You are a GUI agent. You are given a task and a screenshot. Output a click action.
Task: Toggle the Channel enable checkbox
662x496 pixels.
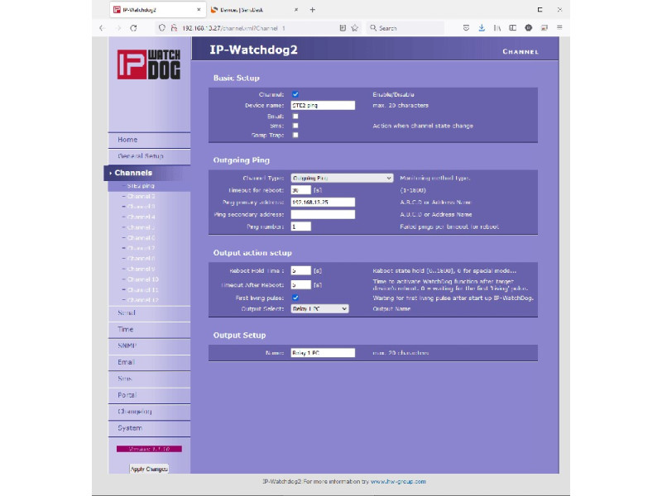(x=295, y=94)
